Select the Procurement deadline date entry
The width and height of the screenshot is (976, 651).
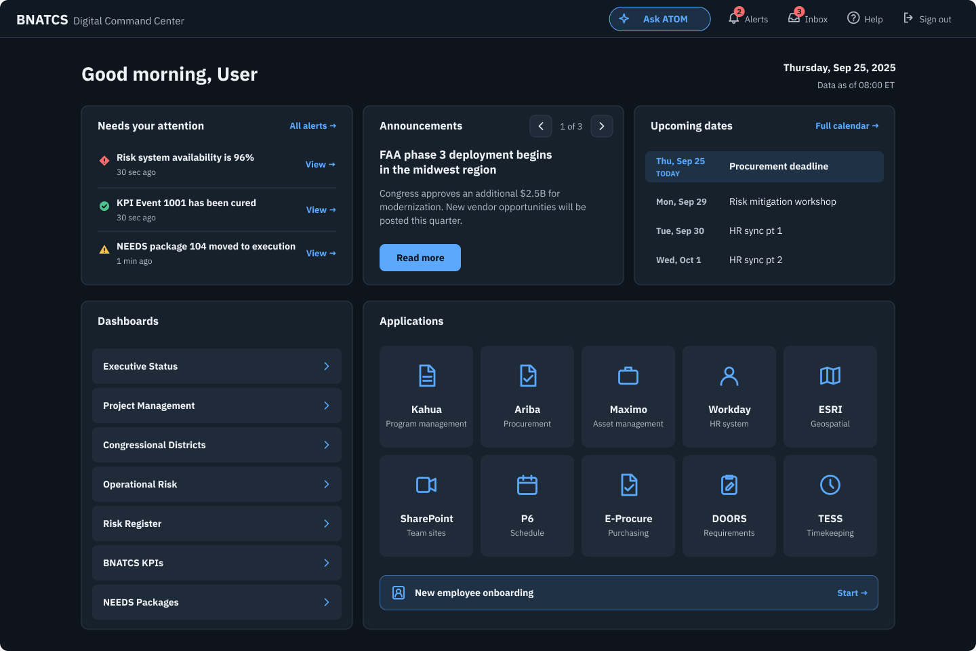pos(765,167)
